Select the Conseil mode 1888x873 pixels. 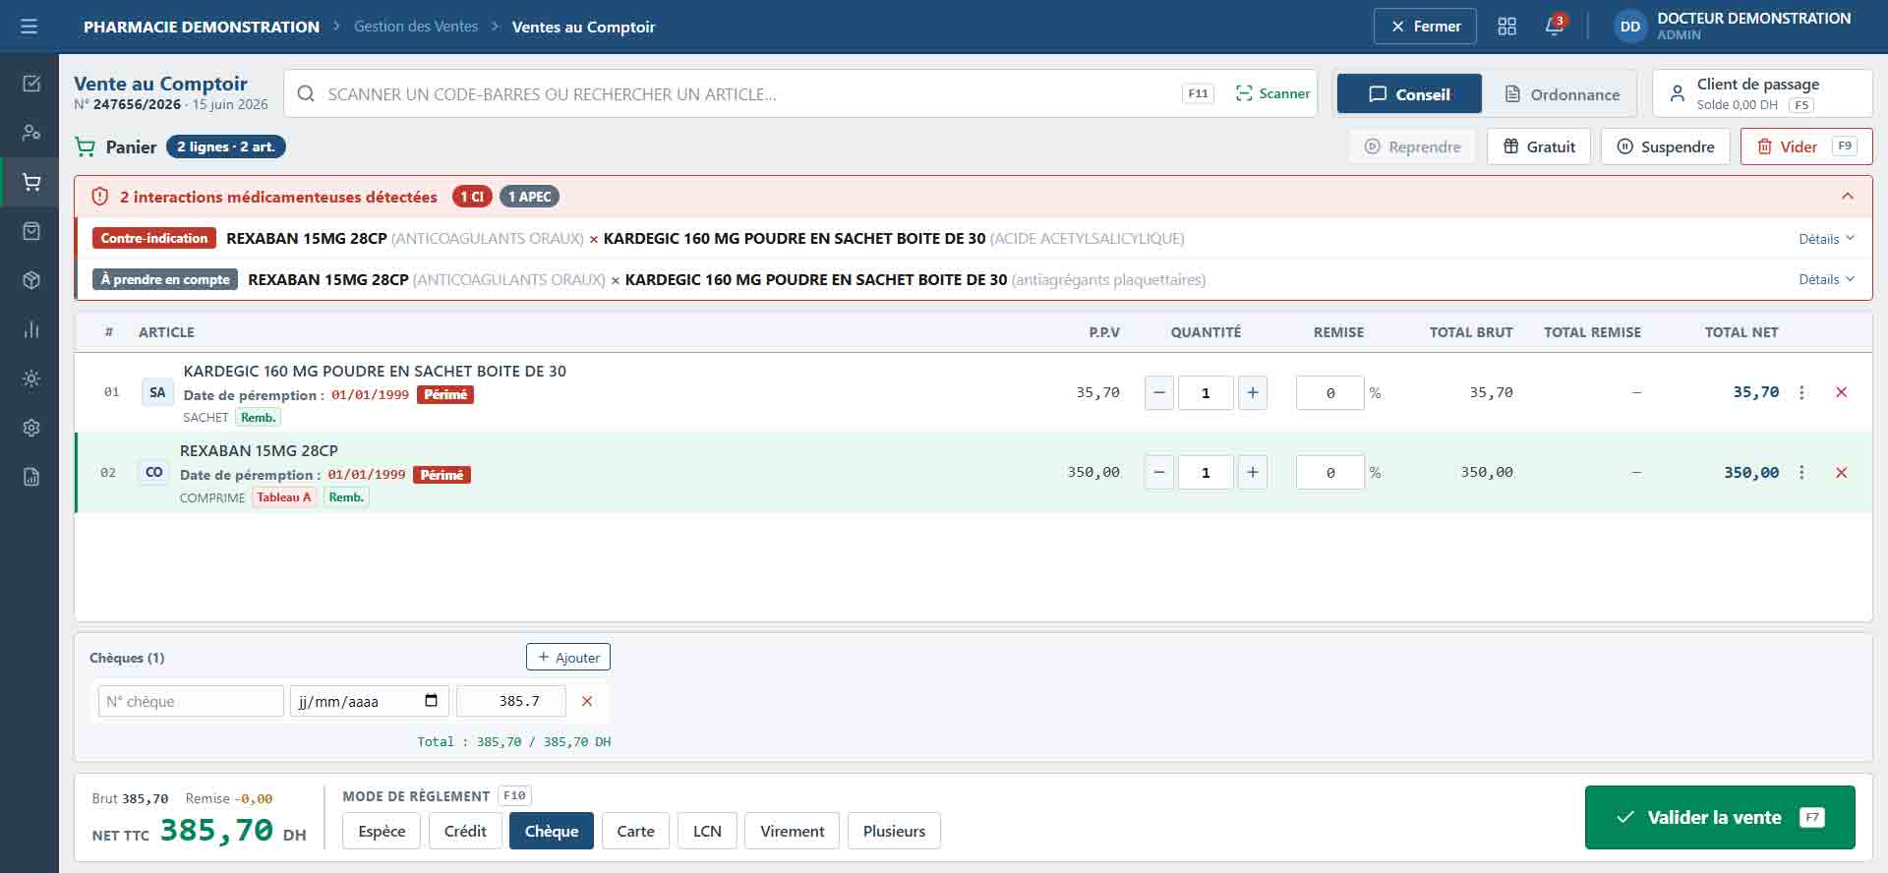pos(1409,93)
